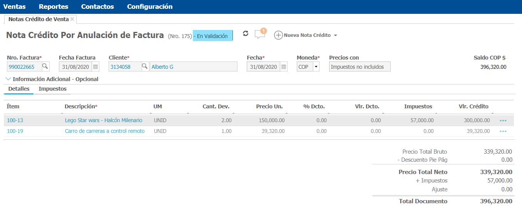This screenshot has width=522, height=209.
Task: Open the Fecha Factura calendar picker
Action: click(95, 67)
